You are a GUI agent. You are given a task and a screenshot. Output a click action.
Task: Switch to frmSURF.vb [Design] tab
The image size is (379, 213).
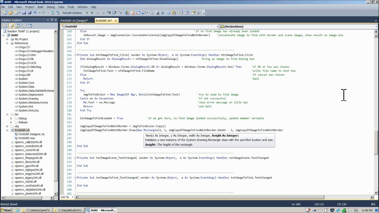click(x=74, y=21)
